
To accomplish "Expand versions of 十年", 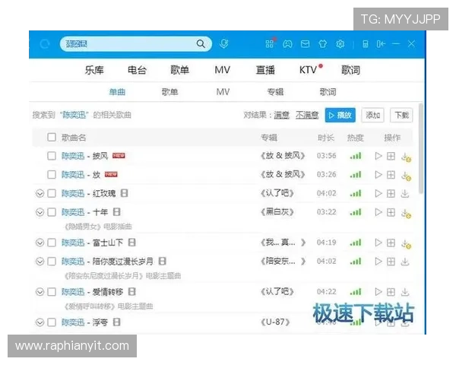I will pos(40,212).
